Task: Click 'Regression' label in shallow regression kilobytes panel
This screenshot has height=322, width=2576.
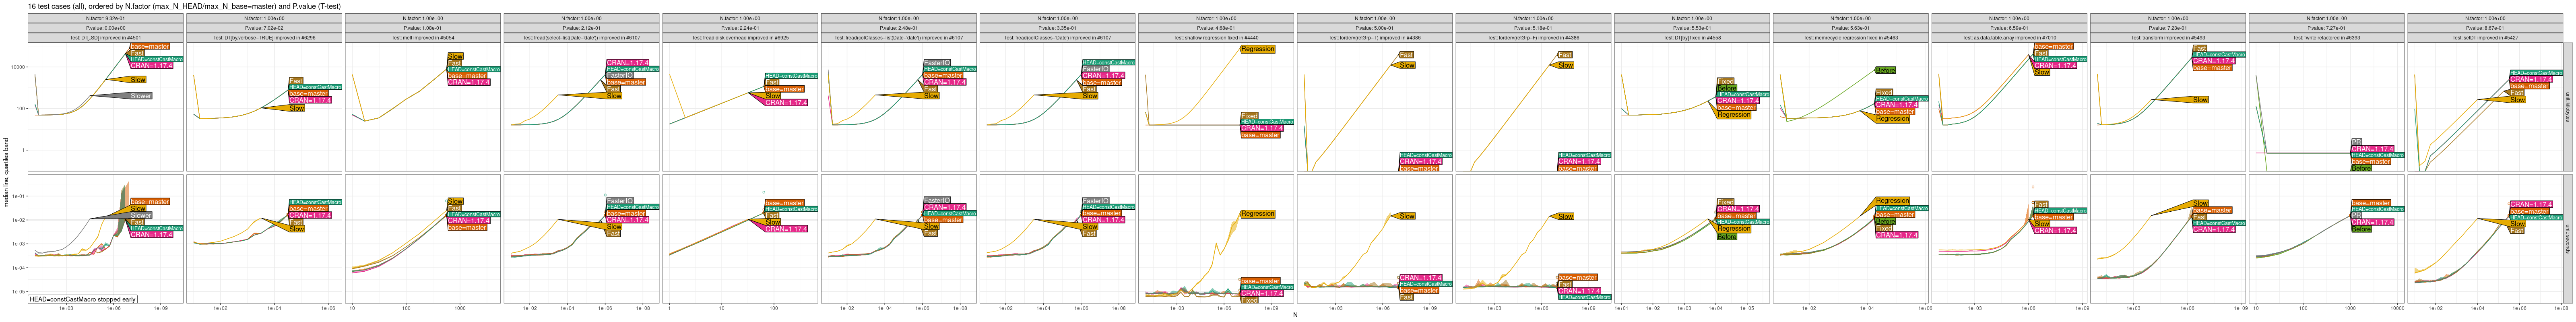Action: coord(1257,49)
